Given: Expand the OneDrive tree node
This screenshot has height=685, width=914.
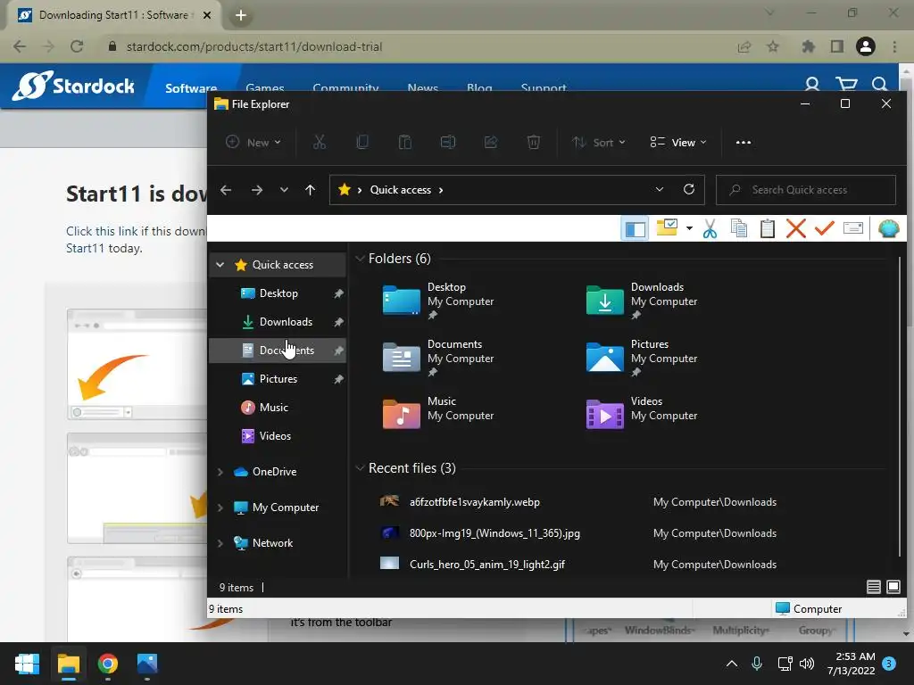Looking at the screenshot, I should point(220,472).
